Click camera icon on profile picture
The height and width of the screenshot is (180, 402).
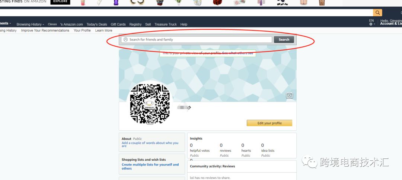[x=150, y=122]
